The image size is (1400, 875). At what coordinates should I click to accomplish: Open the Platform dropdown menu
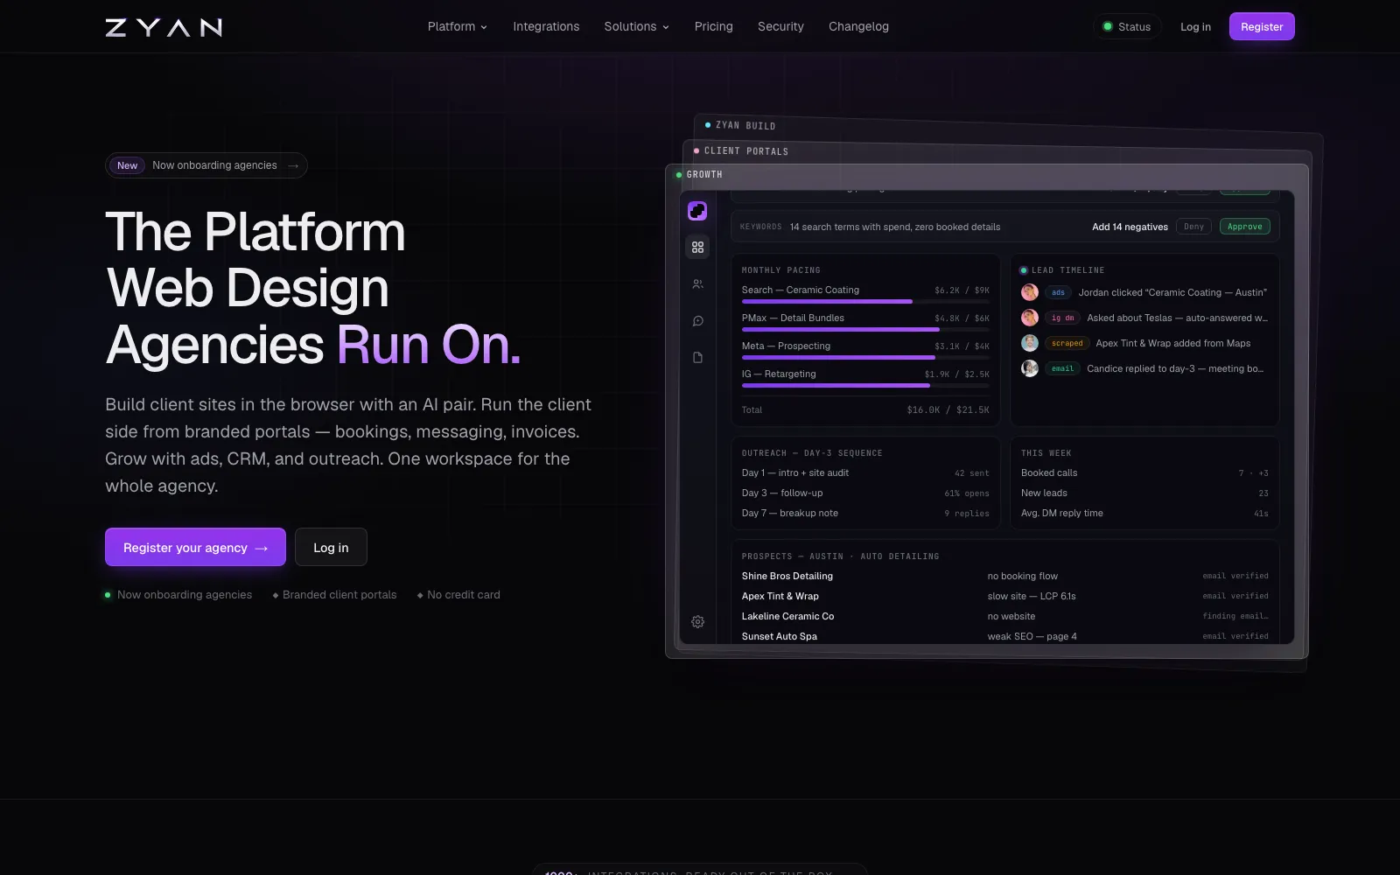click(x=457, y=26)
